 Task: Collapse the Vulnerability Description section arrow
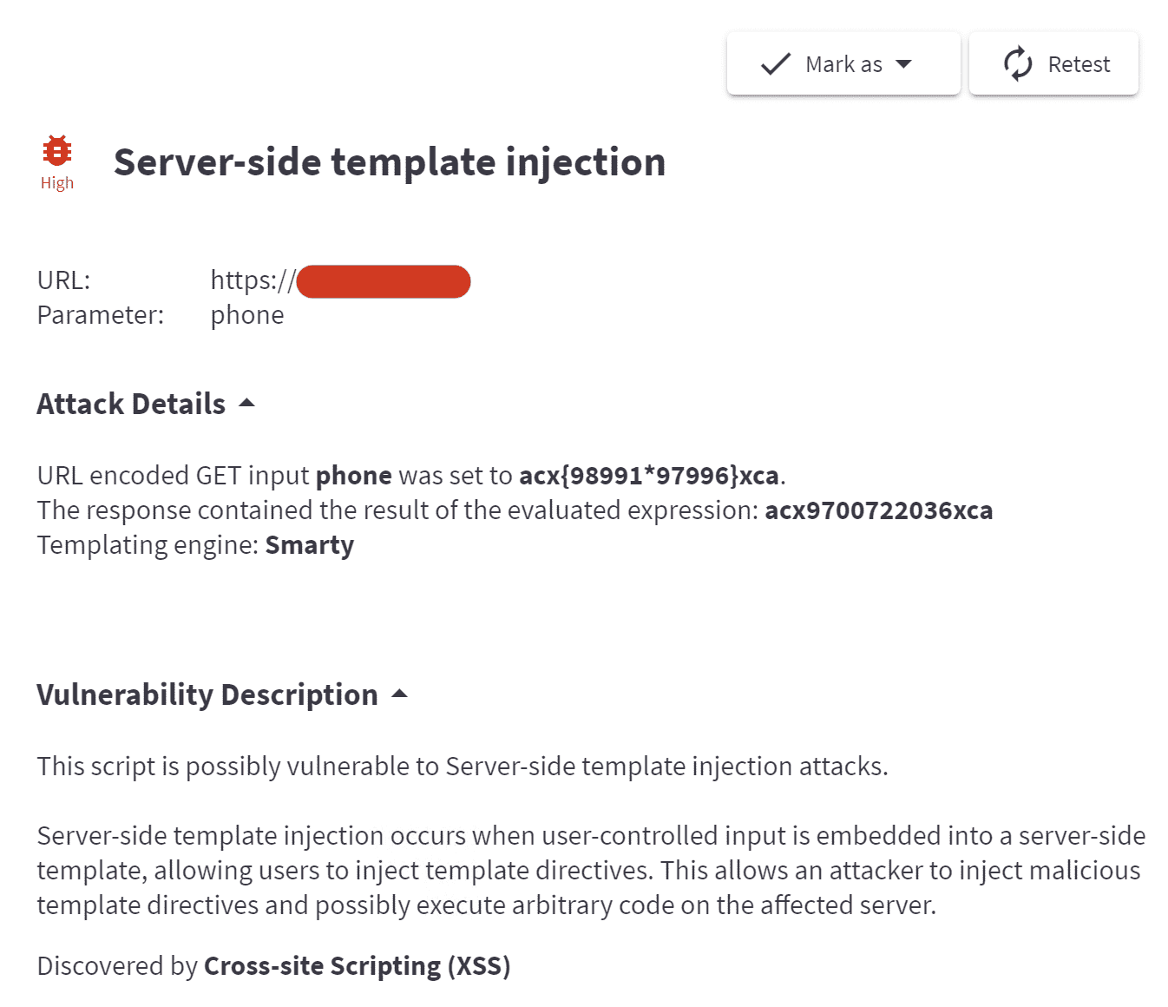tap(399, 694)
